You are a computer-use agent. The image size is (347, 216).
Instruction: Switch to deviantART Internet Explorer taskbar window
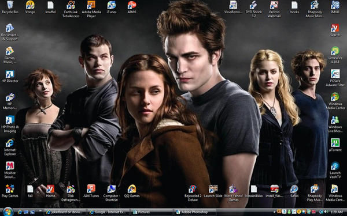tap(65, 212)
